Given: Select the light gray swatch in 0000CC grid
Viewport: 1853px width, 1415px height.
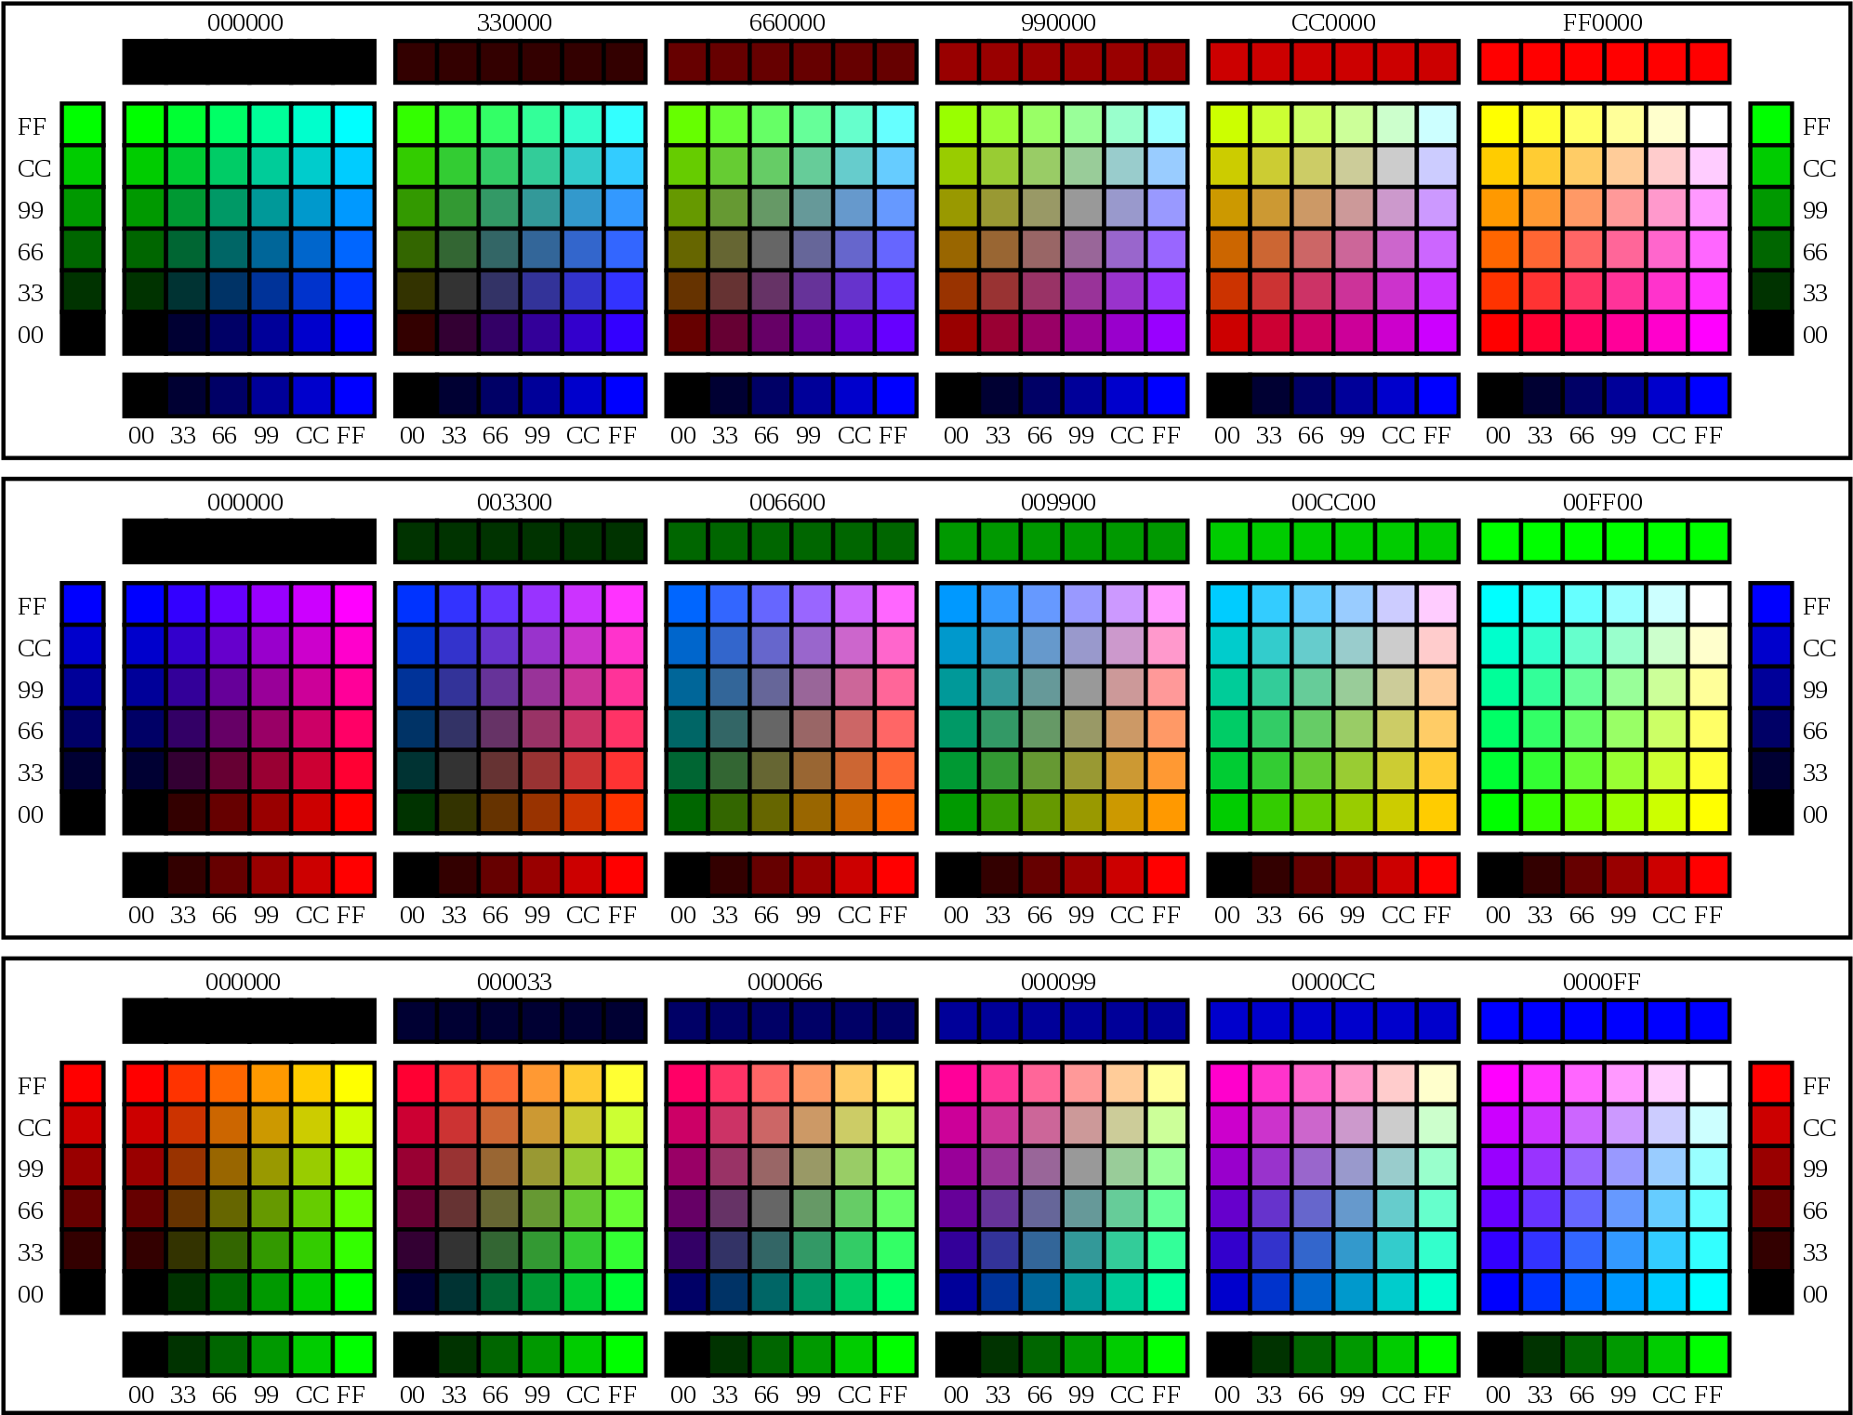Looking at the screenshot, I should [1396, 1126].
